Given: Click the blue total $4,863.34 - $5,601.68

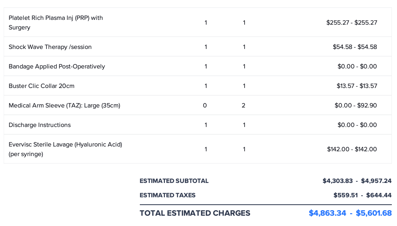Looking at the screenshot, I should pyautogui.click(x=350, y=213).
